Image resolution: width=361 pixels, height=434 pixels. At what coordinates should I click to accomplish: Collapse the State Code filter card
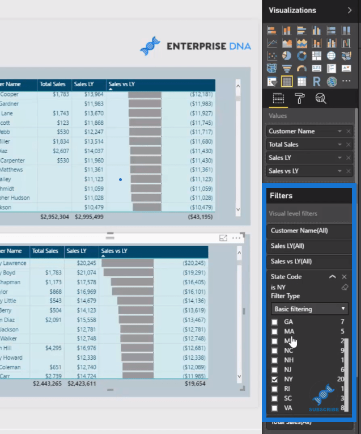[333, 276]
